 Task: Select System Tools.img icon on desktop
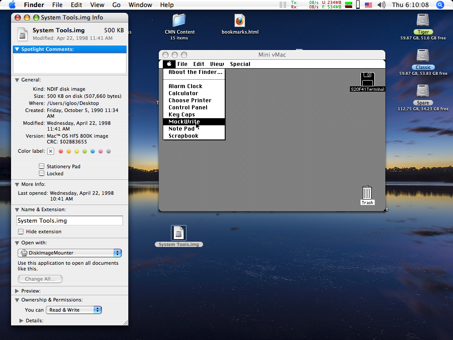click(x=179, y=233)
